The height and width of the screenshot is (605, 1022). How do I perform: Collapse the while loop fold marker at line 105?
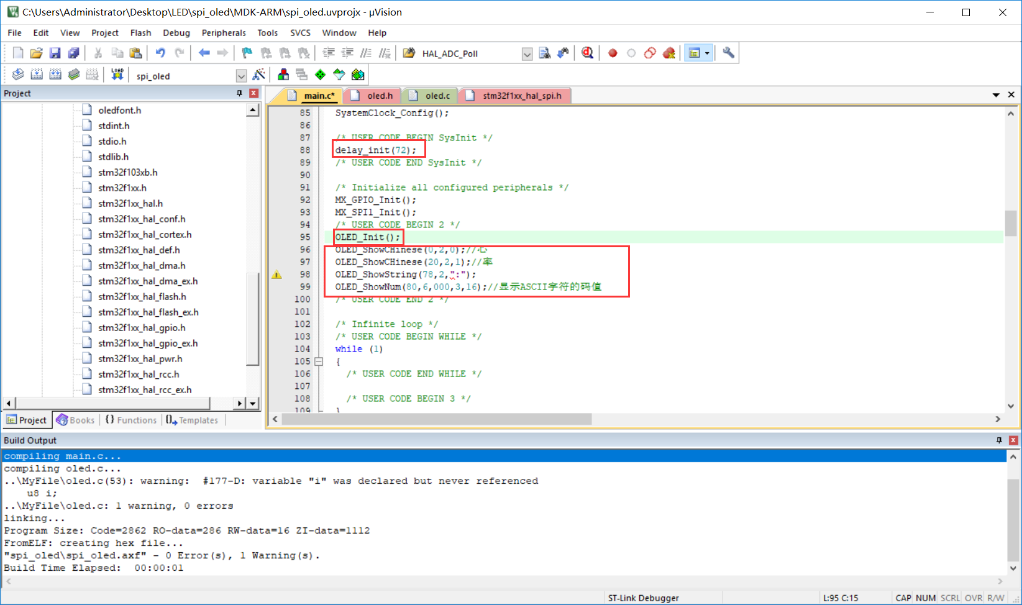[319, 362]
